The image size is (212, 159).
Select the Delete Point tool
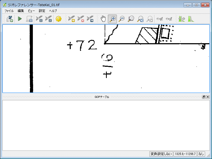click(81, 19)
